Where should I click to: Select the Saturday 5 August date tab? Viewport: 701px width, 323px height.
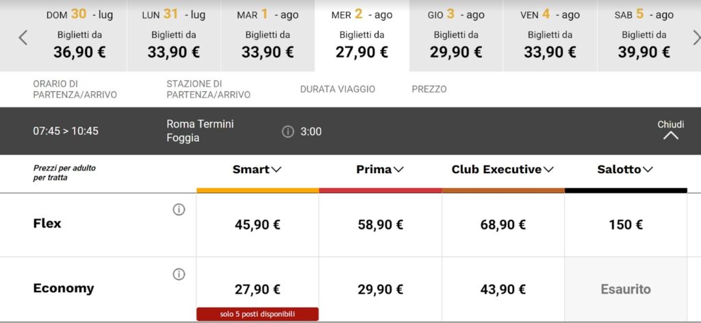[x=644, y=36]
